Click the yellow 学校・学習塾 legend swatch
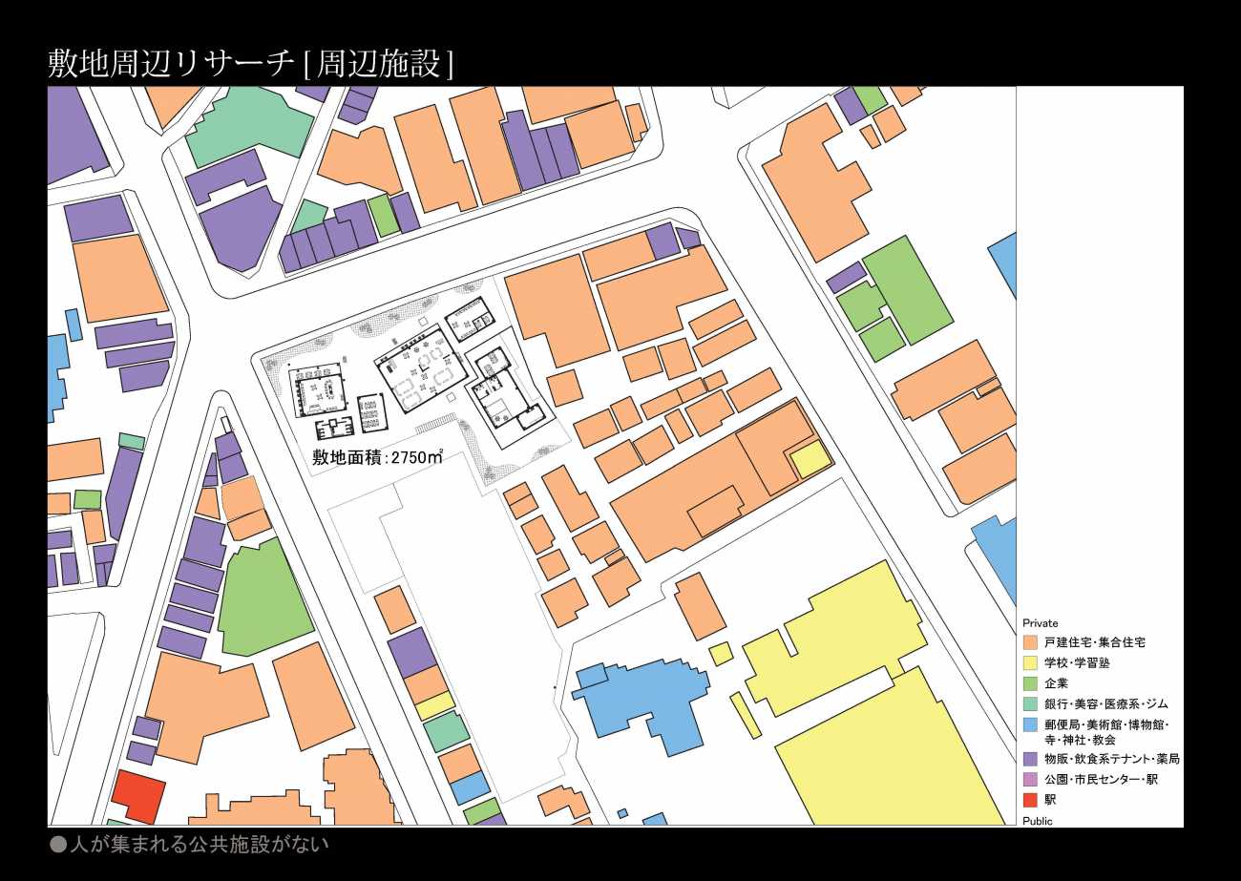Image resolution: width=1241 pixels, height=881 pixels. coord(1030,662)
